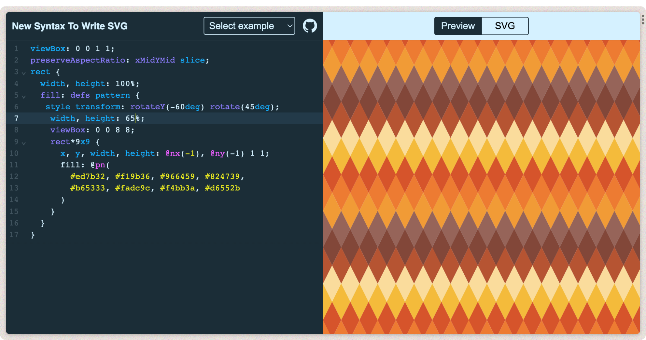Click rotate(45deg) in the transform line
Viewport: 646px width, 340px height.
242,107
